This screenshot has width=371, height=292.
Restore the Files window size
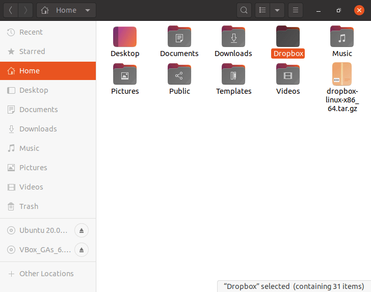tap(339, 10)
